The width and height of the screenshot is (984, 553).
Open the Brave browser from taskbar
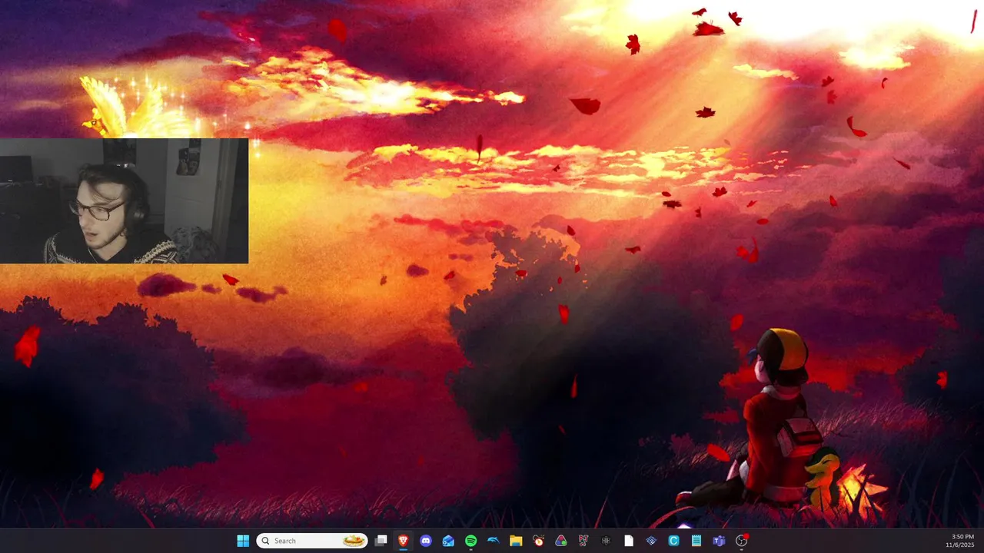pyautogui.click(x=404, y=541)
